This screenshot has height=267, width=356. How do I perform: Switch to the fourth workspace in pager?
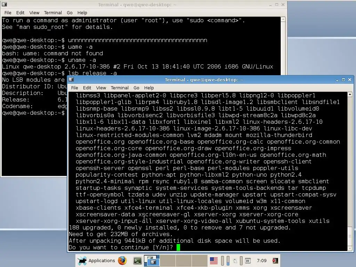pyautogui.click(x=199, y=260)
